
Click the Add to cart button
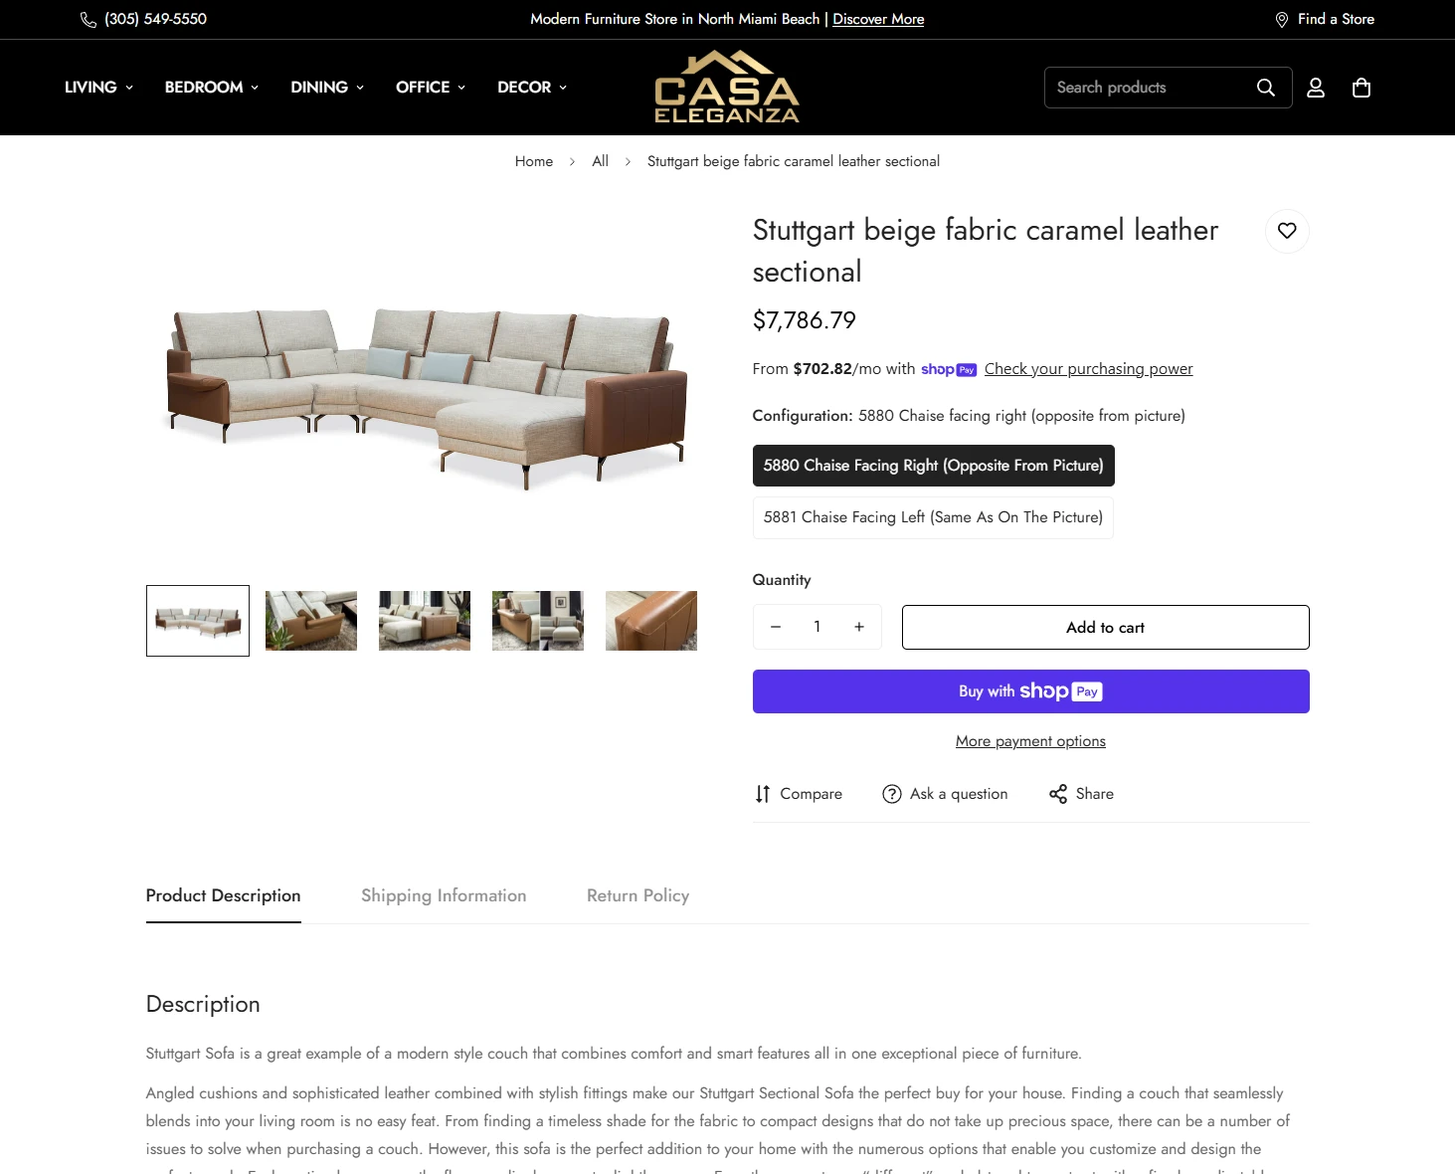[x=1105, y=627]
